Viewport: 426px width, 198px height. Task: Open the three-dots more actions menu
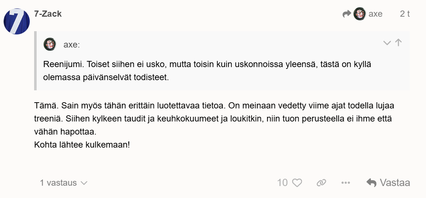[345, 183]
